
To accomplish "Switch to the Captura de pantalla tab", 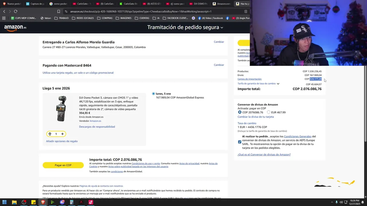I will (x=35, y=4).
